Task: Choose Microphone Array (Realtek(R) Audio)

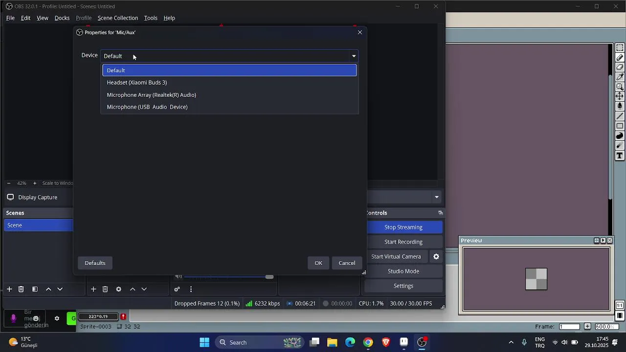Action: pyautogui.click(x=229, y=95)
